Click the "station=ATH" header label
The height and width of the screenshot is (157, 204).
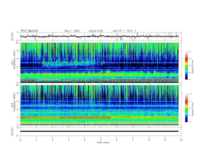click(x=96, y=31)
